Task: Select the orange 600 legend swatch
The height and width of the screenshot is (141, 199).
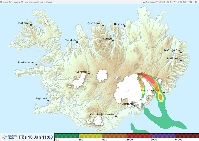Action: [115, 136]
